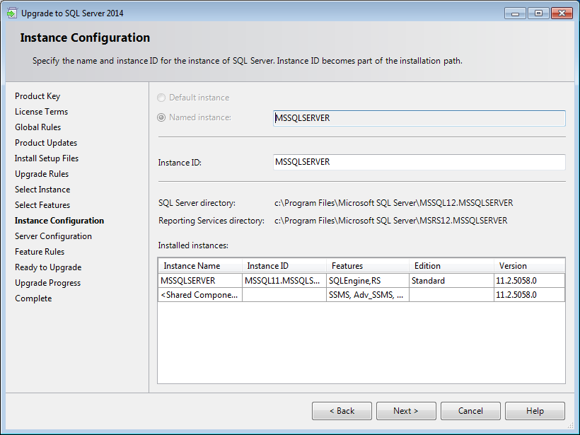Sort by Instance ID column header
This screenshot has height=435, width=580.
(x=284, y=265)
